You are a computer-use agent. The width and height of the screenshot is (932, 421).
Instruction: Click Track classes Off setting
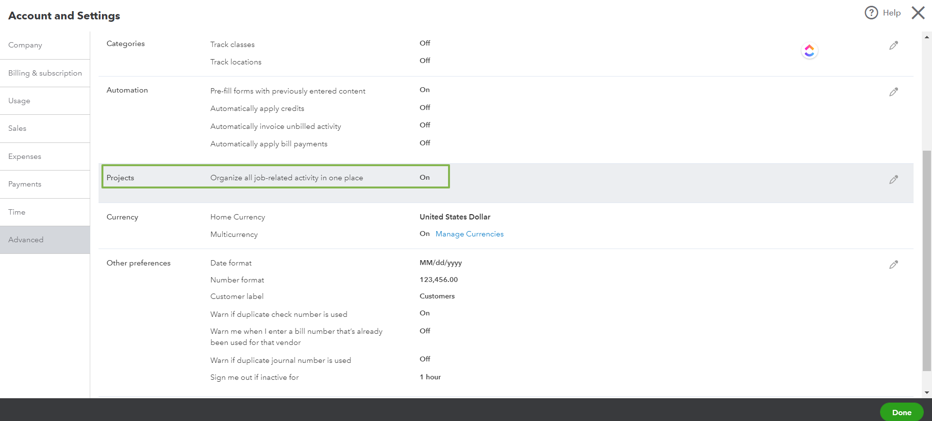(425, 43)
